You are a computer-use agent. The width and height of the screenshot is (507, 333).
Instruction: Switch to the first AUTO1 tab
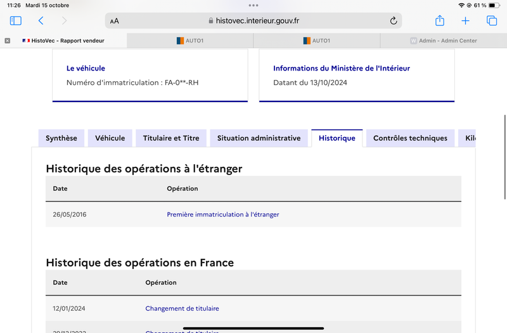190,41
